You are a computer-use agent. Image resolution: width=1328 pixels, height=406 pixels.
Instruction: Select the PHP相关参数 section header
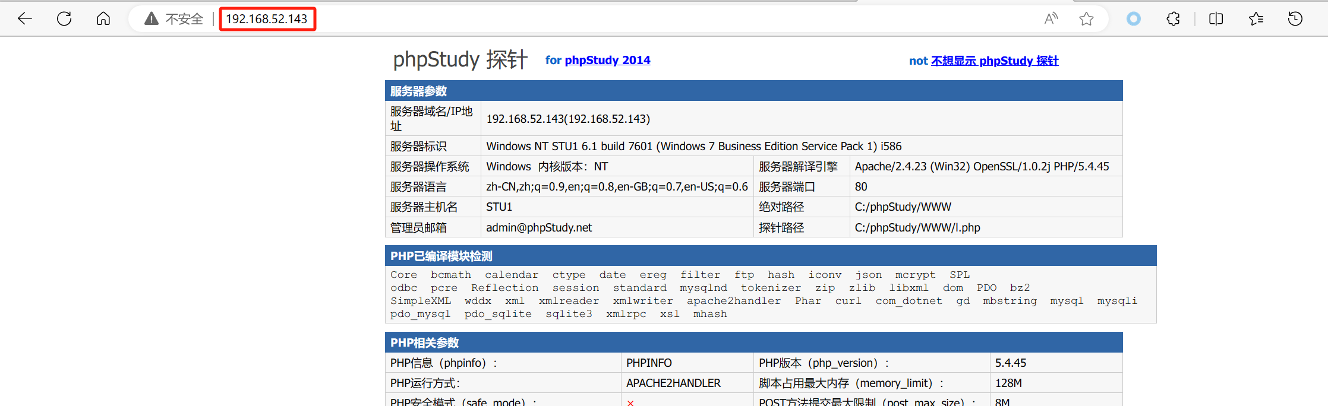pyautogui.click(x=753, y=342)
